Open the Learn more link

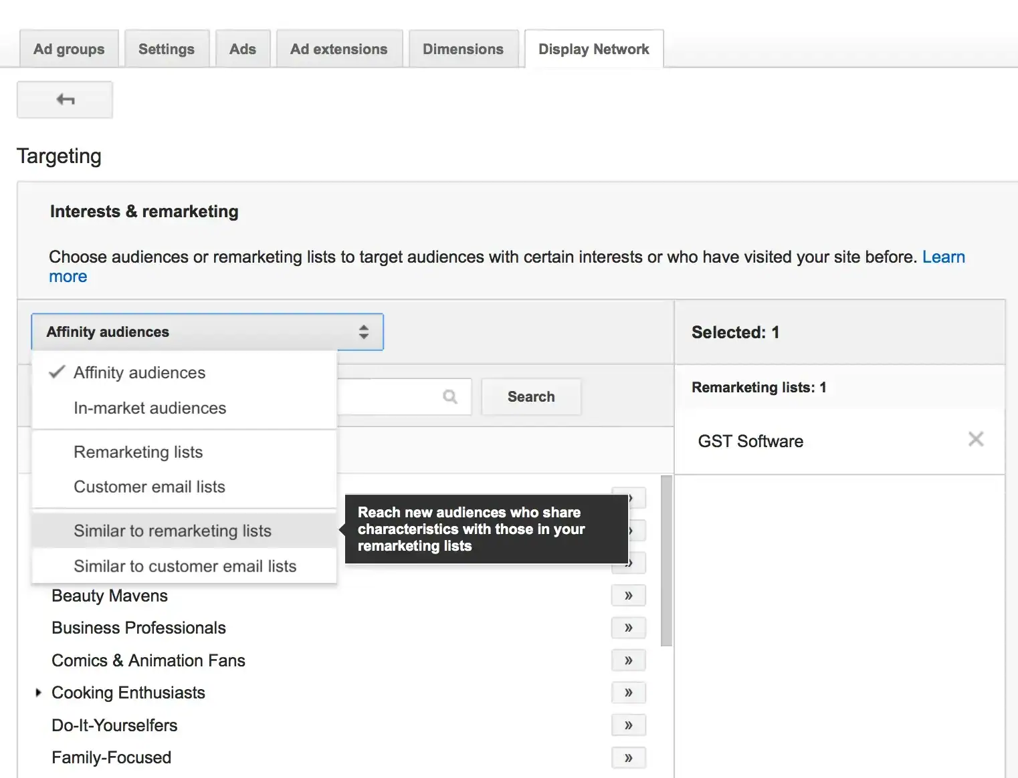coord(944,257)
